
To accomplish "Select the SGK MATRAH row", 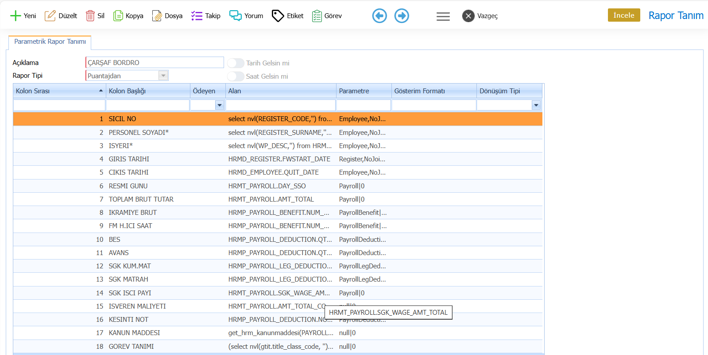I will pos(278,279).
